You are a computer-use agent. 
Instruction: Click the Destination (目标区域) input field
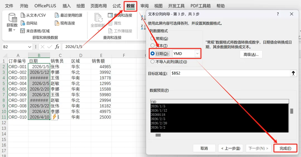click(x=230, y=73)
